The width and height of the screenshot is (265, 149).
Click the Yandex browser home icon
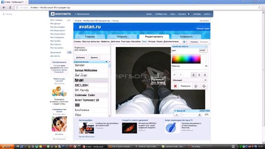10,7
